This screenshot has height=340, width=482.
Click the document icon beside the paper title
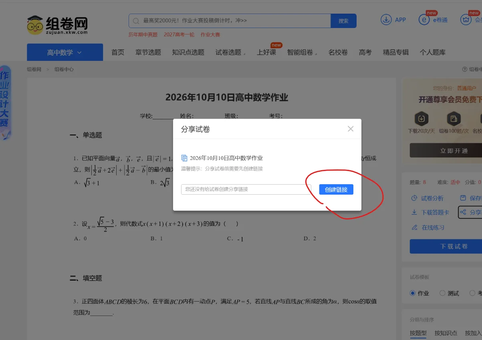tap(184, 158)
